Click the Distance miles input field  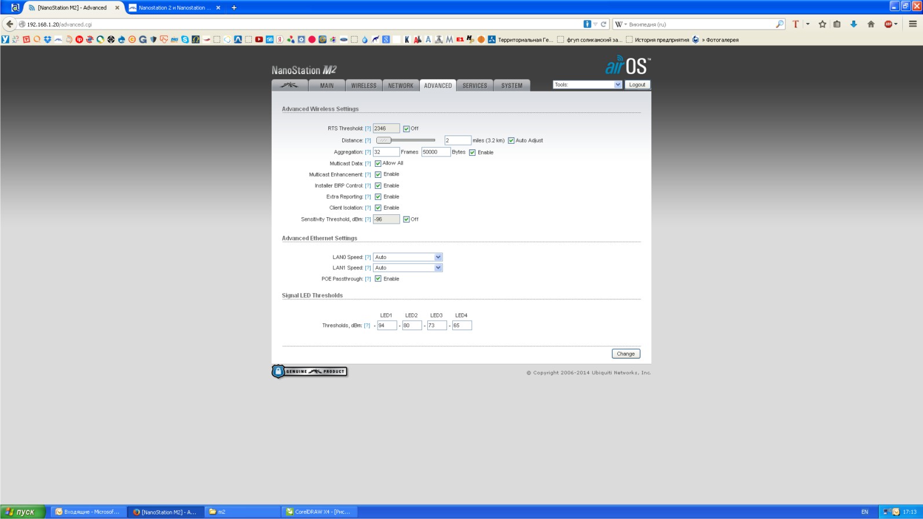(x=457, y=140)
